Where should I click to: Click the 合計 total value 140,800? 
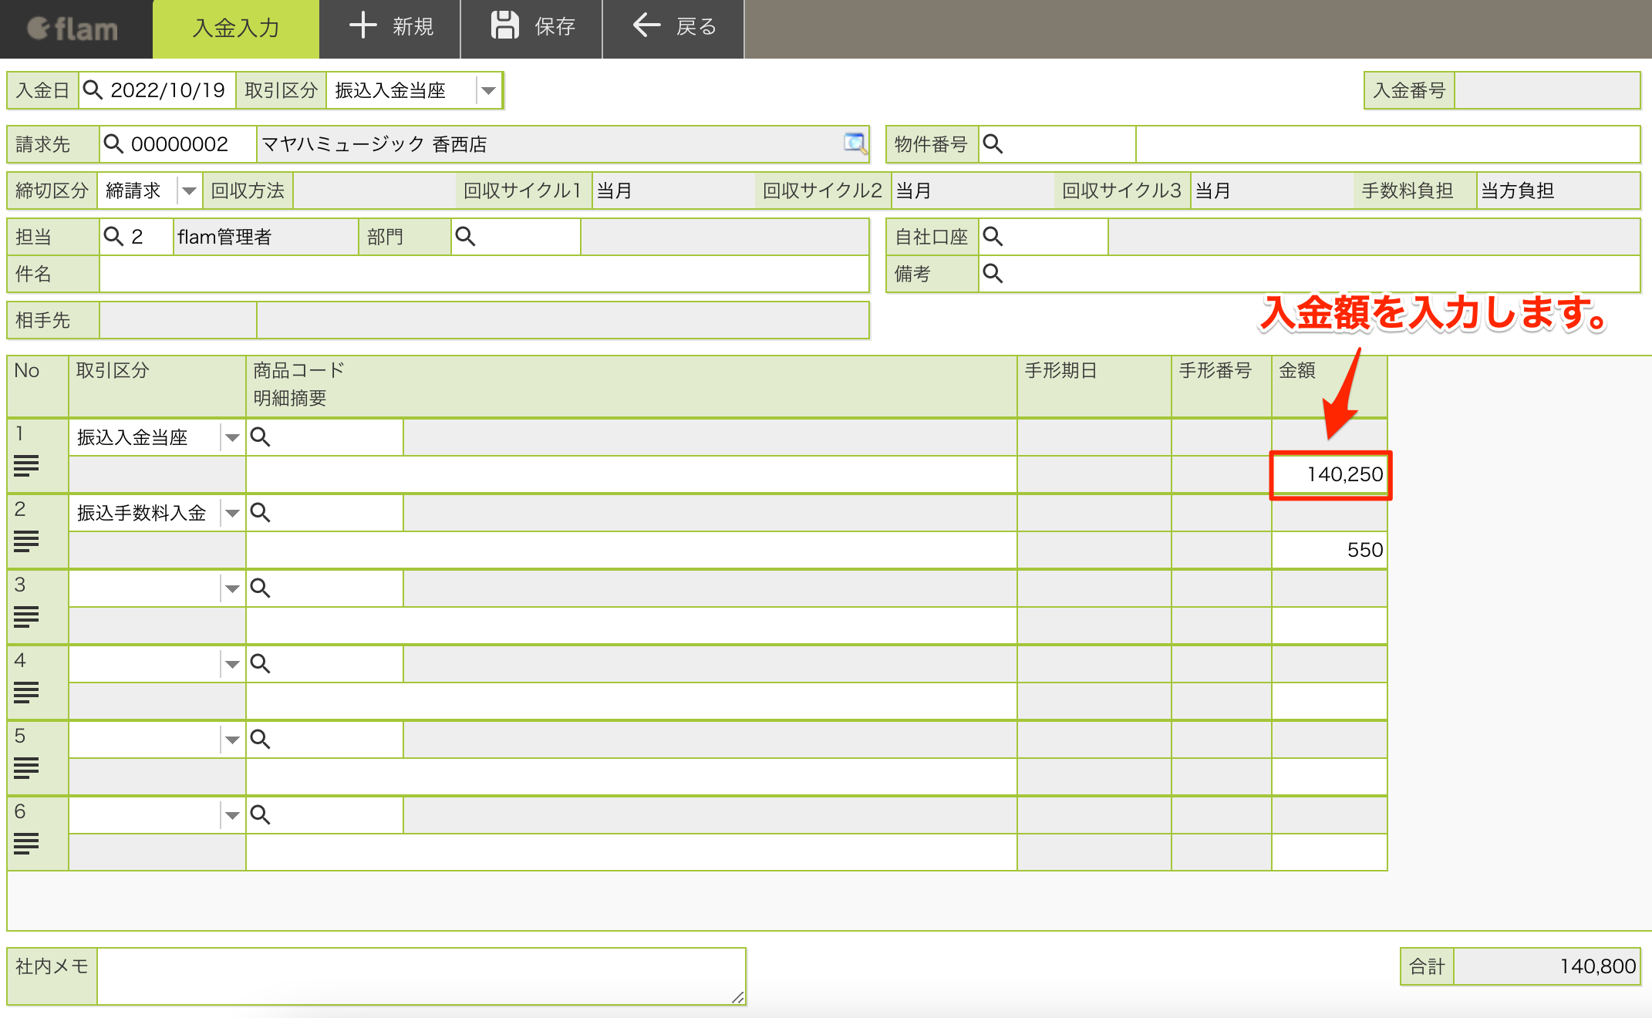tap(1546, 966)
